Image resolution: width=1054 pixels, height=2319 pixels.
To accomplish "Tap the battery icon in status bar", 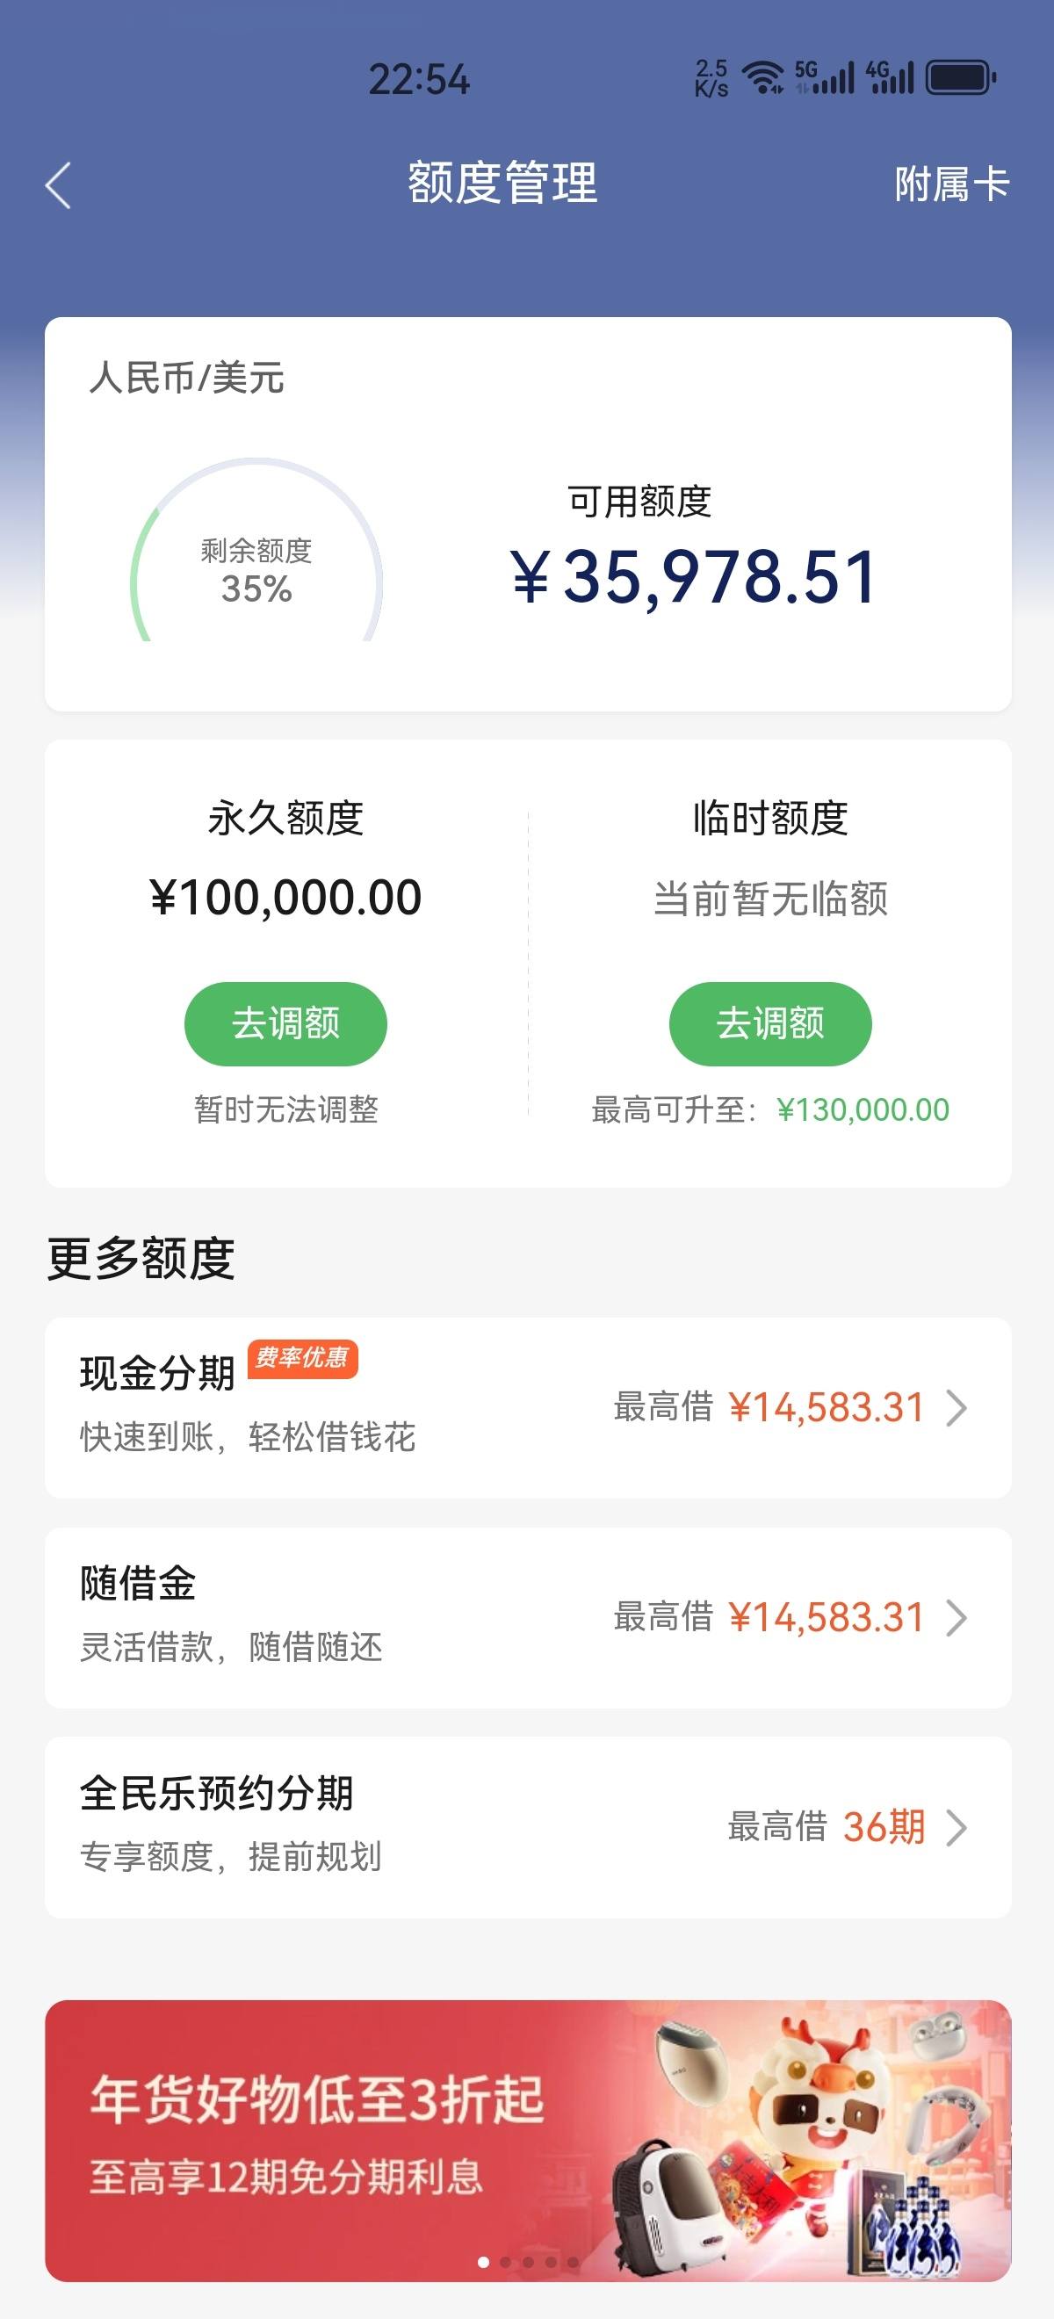I will click(x=961, y=77).
